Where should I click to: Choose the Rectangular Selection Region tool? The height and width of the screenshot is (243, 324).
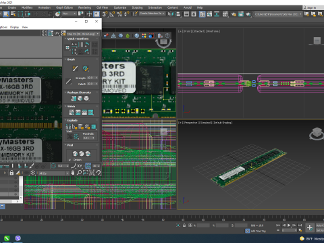point(20,14)
